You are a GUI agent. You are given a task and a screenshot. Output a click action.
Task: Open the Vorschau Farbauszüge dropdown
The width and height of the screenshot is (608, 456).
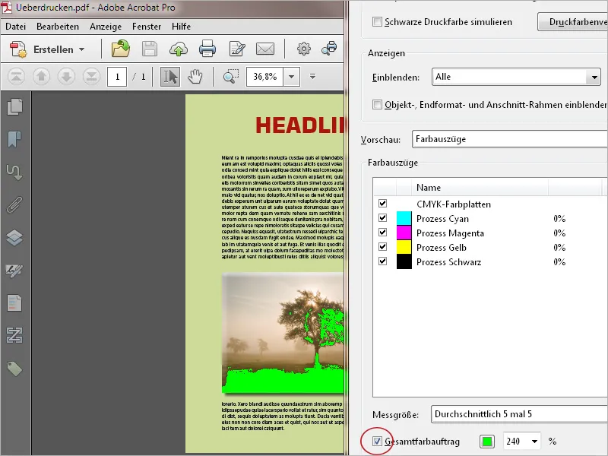pyautogui.click(x=509, y=139)
